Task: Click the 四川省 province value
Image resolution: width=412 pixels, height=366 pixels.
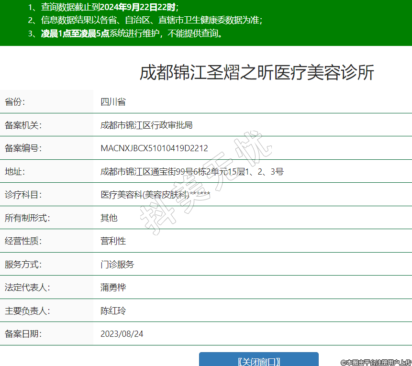Action: [x=113, y=102]
